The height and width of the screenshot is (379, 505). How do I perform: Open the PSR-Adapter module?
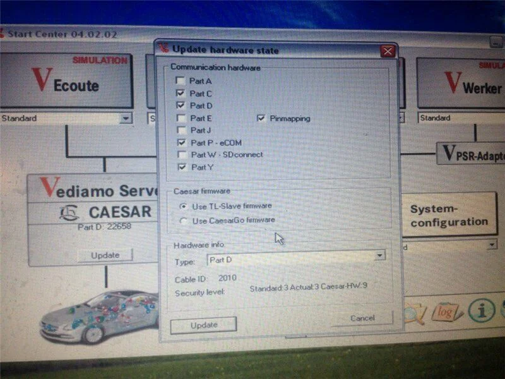tap(471, 153)
